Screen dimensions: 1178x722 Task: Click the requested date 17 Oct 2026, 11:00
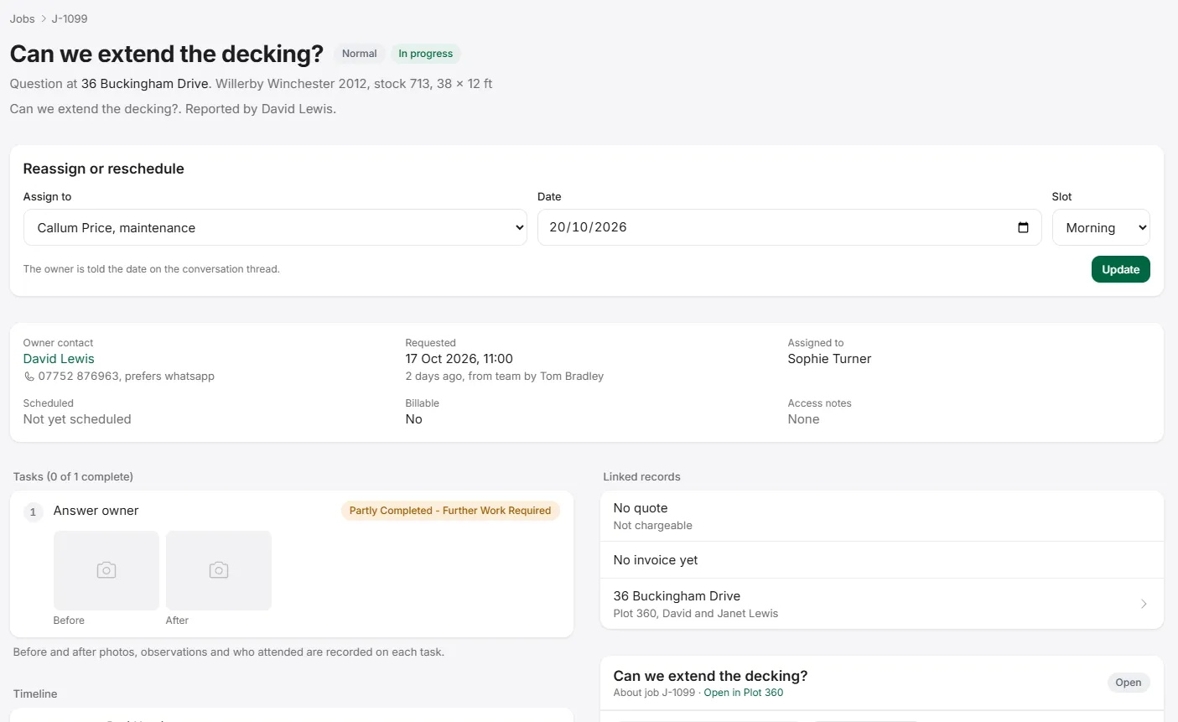pyautogui.click(x=459, y=359)
